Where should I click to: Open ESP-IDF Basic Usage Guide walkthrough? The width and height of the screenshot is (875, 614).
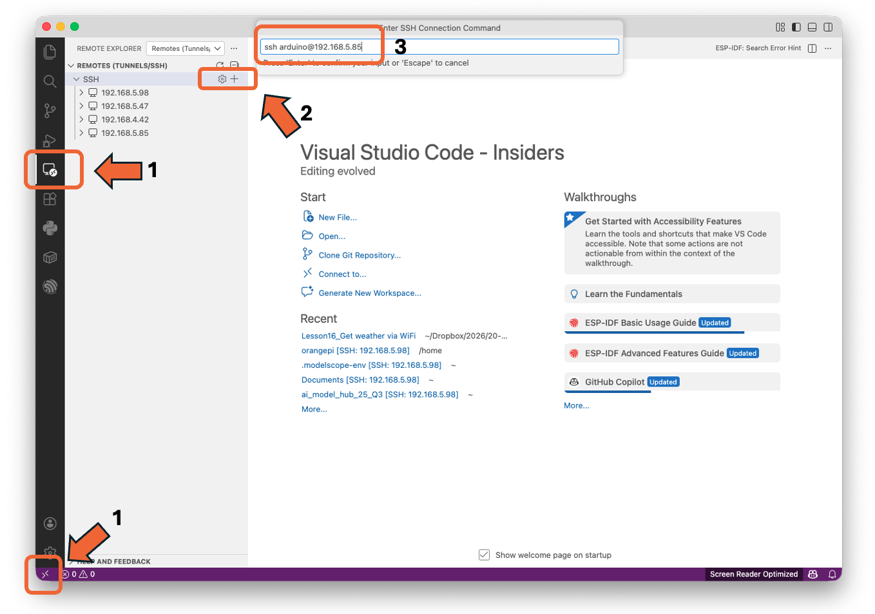click(672, 323)
